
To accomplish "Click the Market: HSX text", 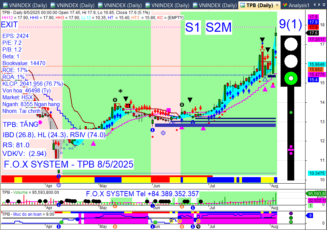I will coord(18,97).
